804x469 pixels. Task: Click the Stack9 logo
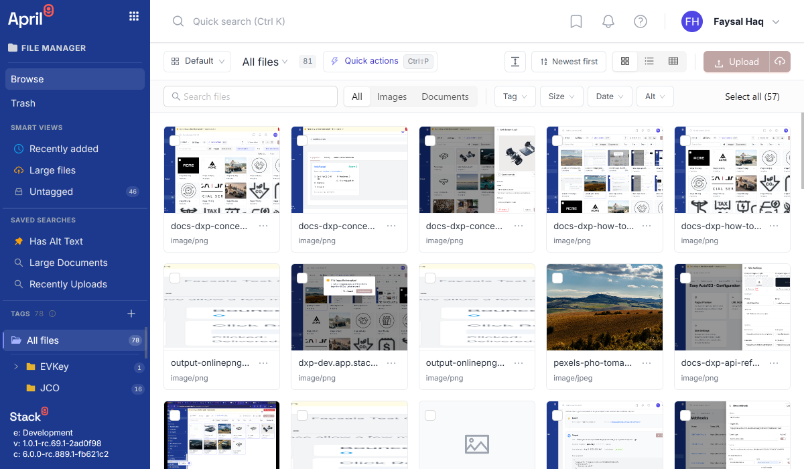tap(29, 415)
